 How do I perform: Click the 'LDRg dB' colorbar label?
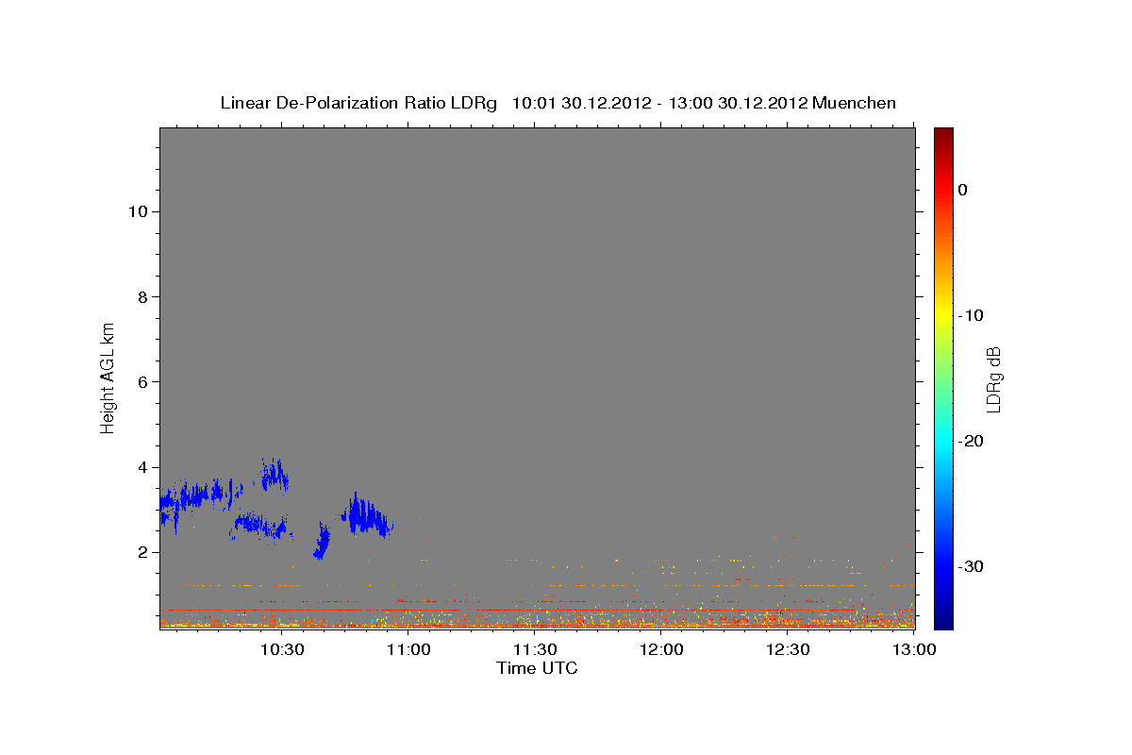(993, 378)
